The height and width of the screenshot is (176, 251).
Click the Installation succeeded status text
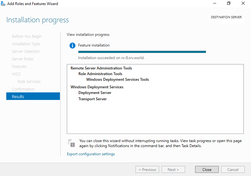[111, 58]
